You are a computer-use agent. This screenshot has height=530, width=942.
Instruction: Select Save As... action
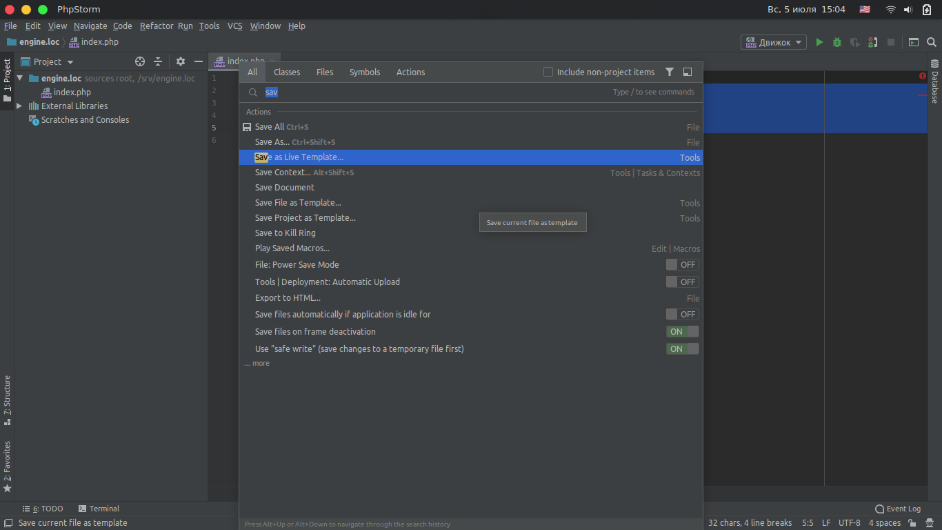coord(471,142)
